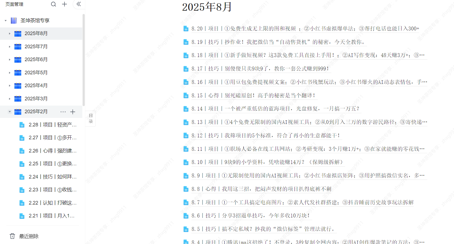Click the trash icon next to 最近删除
Viewport: 454px width, 244px height.
12,236
